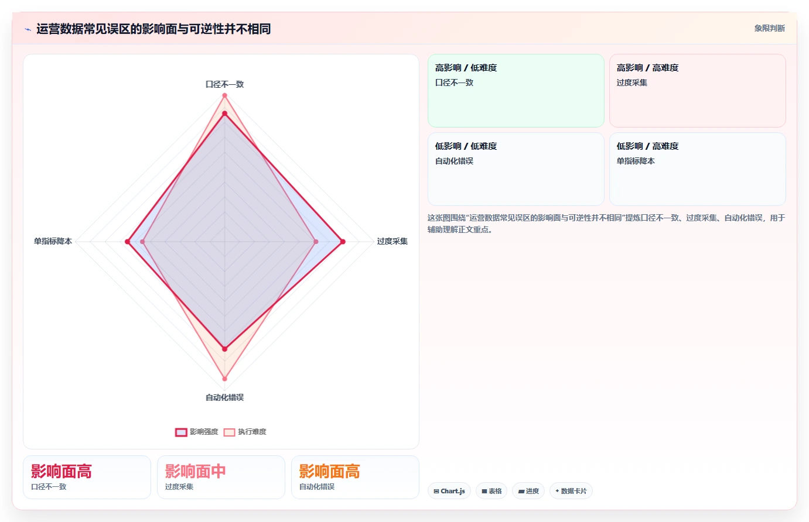Click 影响强度 data point on 单指标降本 axis
This screenshot has width=809, height=522.
point(127,242)
